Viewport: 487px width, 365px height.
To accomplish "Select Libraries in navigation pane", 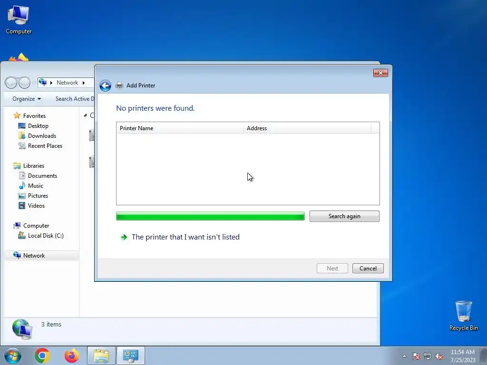I will click(x=34, y=166).
